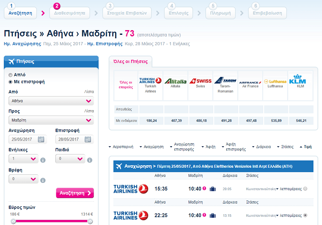Viewport: 322px width, 225px height.
Task: Sort results by Αναχώρηση επιστροφής
Action: [182, 147]
